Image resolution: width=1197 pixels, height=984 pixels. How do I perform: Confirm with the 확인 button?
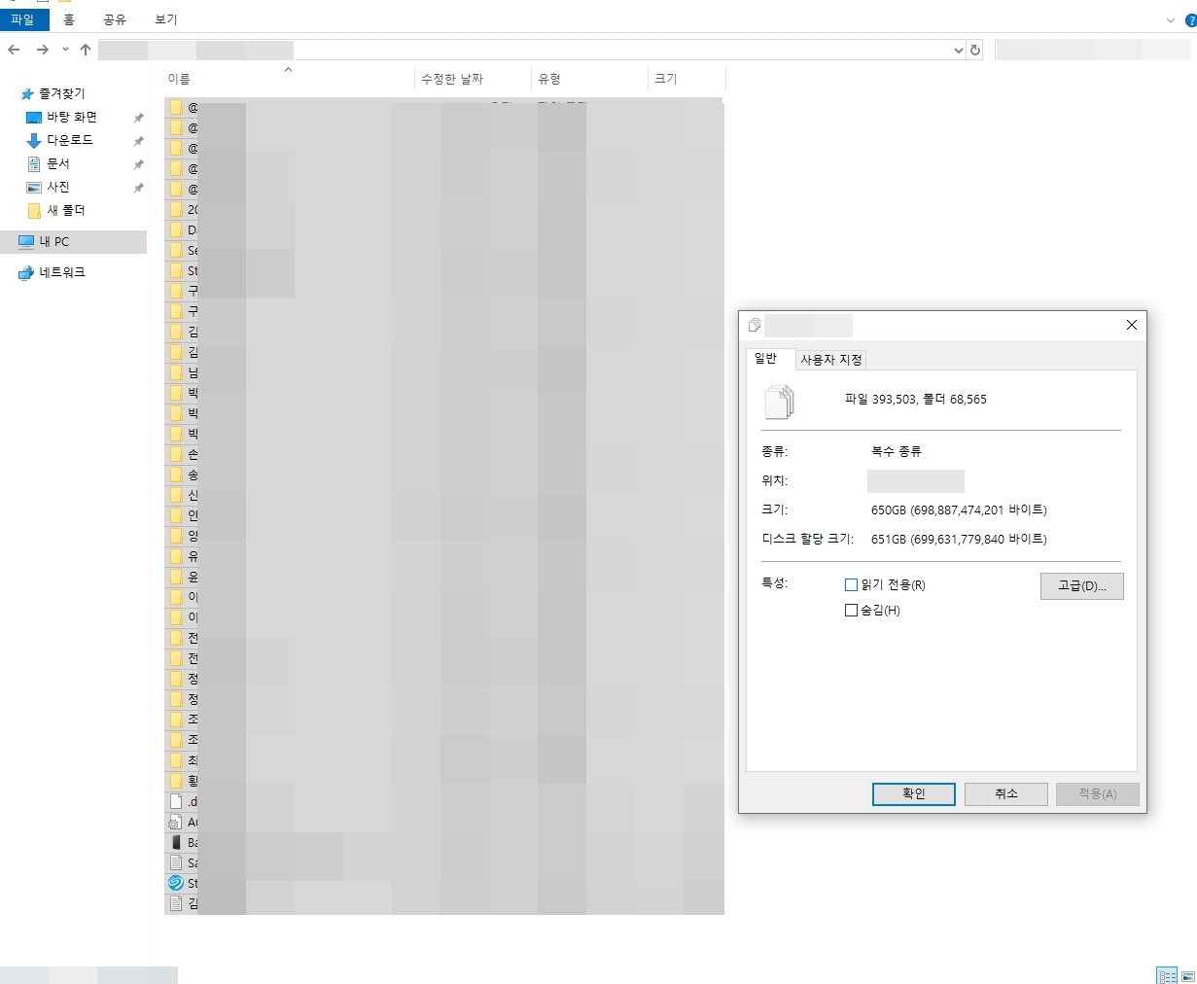click(914, 793)
